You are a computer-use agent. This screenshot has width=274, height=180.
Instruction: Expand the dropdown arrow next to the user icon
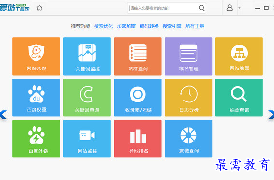click(x=239, y=8)
